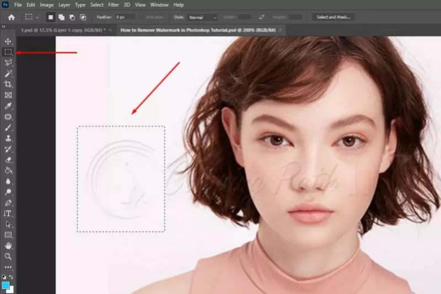Open the Type menu
This screenshot has width=441, height=294.
pyautogui.click(x=80, y=5)
